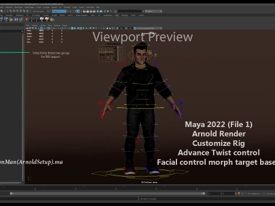The height and width of the screenshot is (206, 275).
Task: Click the facial control panel in viewport
Action: 112,53
